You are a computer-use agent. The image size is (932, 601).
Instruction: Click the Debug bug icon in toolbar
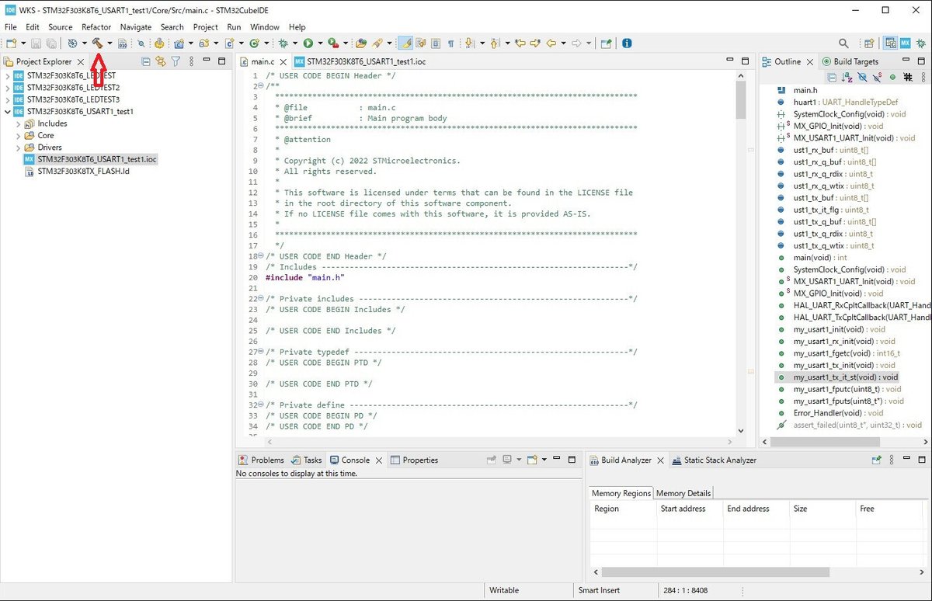coord(283,43)
